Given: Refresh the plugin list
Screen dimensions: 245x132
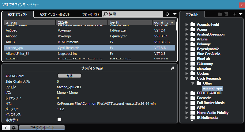Looking at the screenshot, I should [x=167, y=14].
